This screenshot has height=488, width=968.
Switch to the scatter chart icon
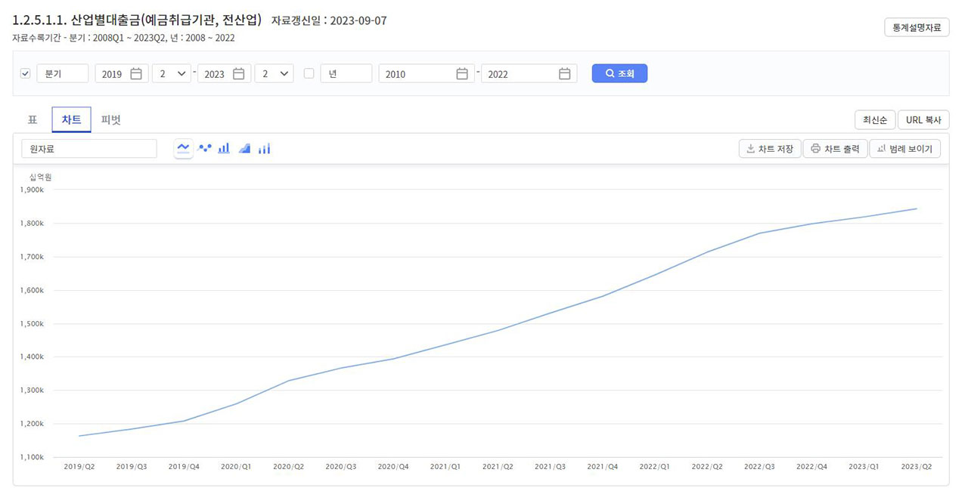tap(204, 149)
